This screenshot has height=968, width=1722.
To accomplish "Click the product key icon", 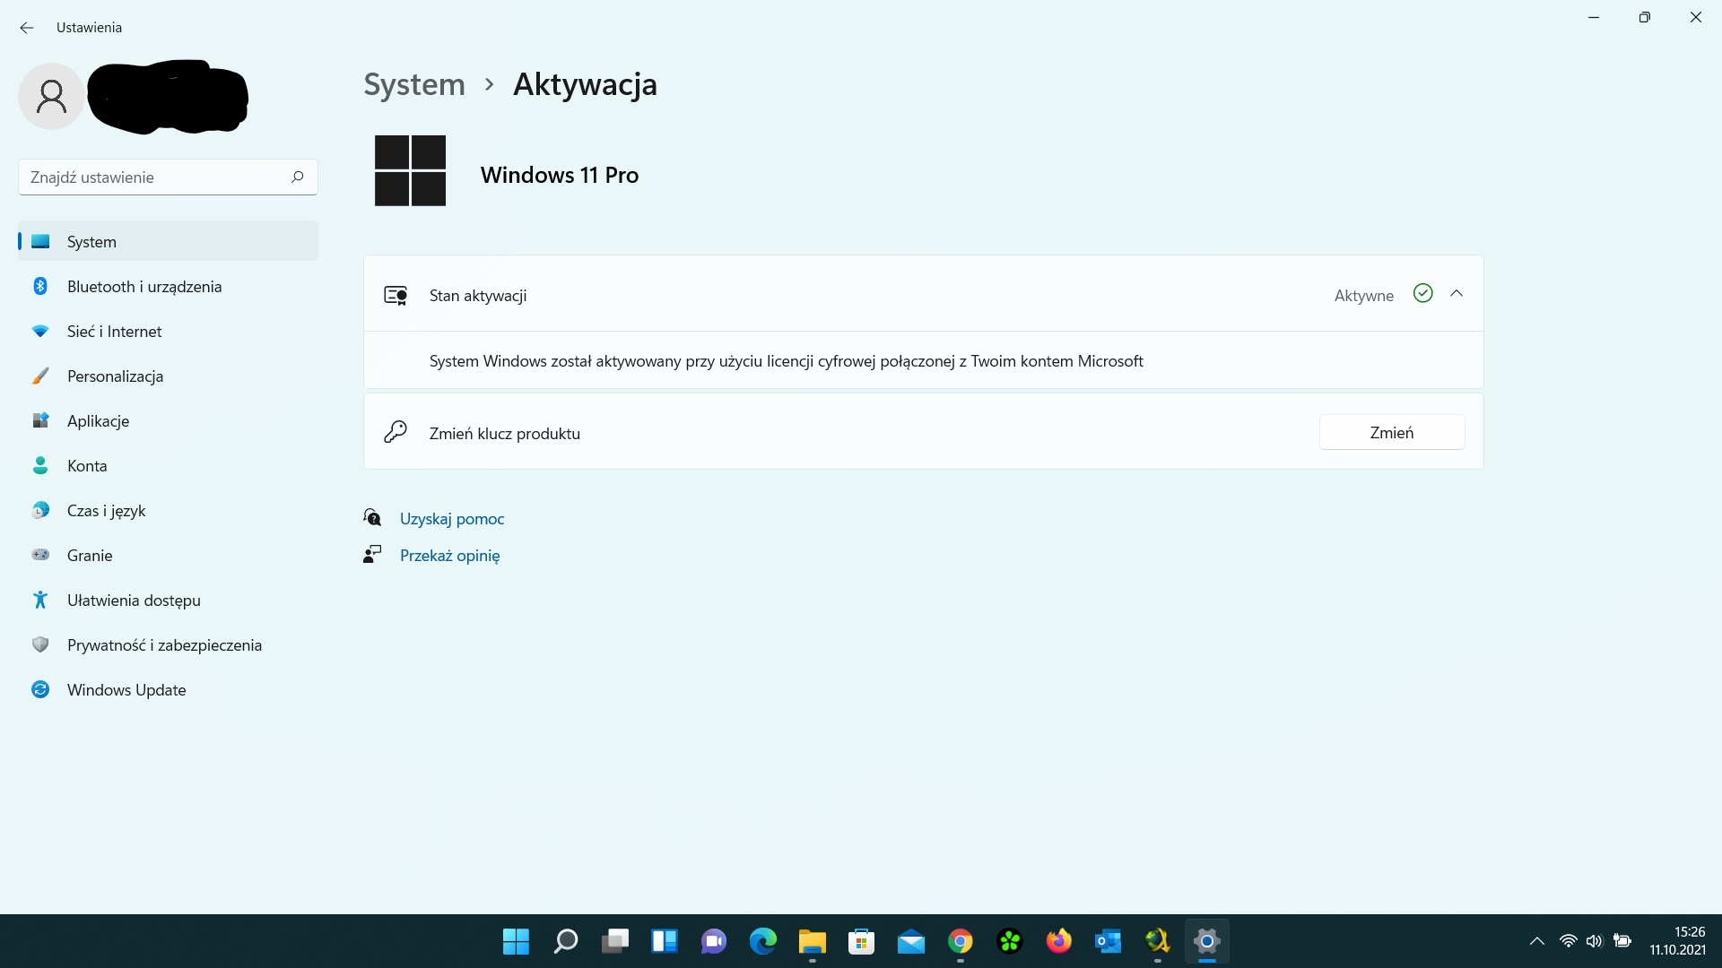I will (x=396, y=432).
